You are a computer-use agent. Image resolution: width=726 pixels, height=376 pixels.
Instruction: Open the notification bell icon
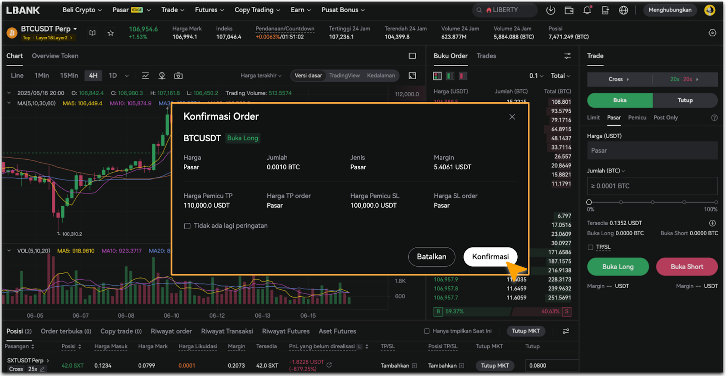pos(587,10)
